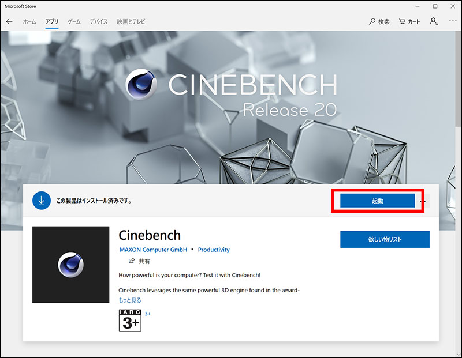Maximize the Microsoft Store window
Image resolution: width=462 pixels, height=358 pixels.
435,6
